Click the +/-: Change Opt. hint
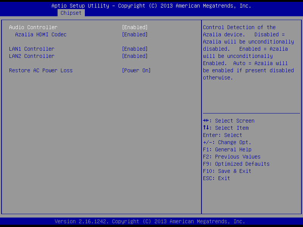The width and height of the screenshot is (303, 227). click(x=227, y=142)
